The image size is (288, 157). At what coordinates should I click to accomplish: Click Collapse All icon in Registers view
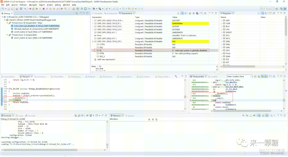[x=266, y=13]
